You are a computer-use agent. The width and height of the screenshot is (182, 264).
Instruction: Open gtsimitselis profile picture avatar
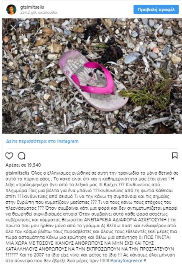click(11, 10)
